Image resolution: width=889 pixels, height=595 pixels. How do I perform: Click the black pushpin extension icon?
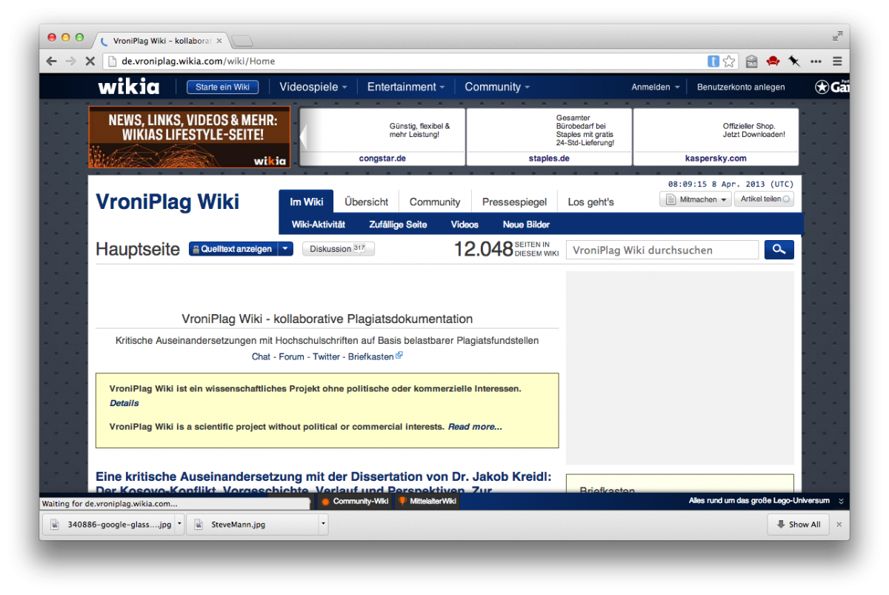point(794,62)
